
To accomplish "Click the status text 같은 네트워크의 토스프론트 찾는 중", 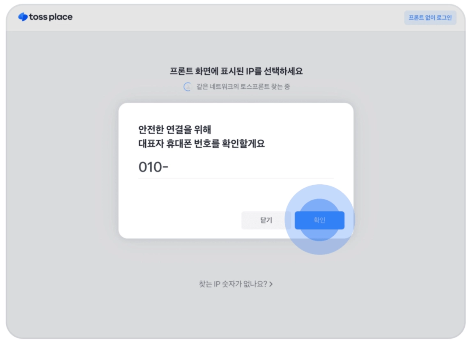I will [x=243, y=87].
